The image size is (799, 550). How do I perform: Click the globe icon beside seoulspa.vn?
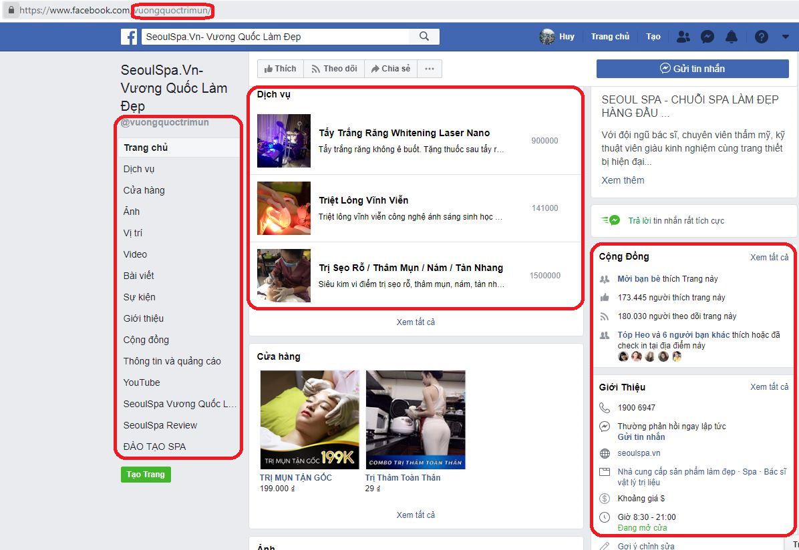605,453
